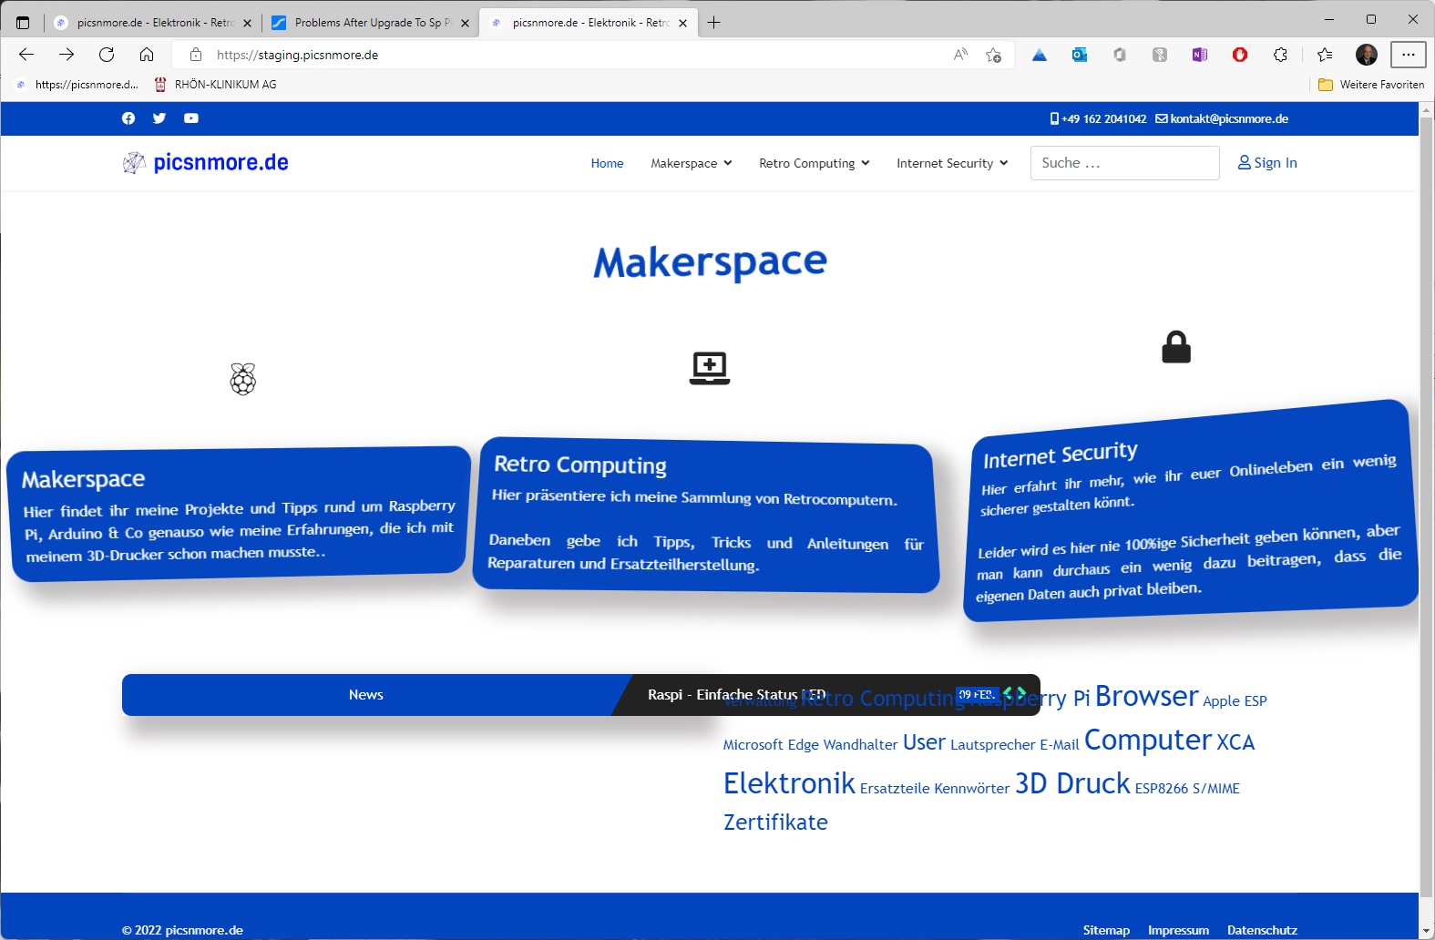Reload the page with the refresh button
This screenshot has height=940, width=1435.
point(107,55)
